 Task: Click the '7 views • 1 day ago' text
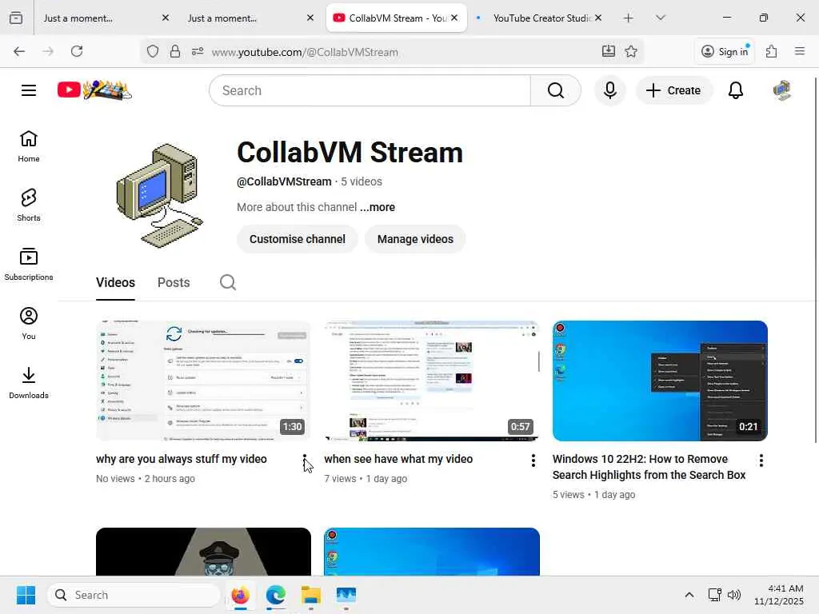click(x=366, y=479)
